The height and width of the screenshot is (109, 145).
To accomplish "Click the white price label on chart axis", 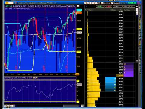I will (x=79, y=32).
